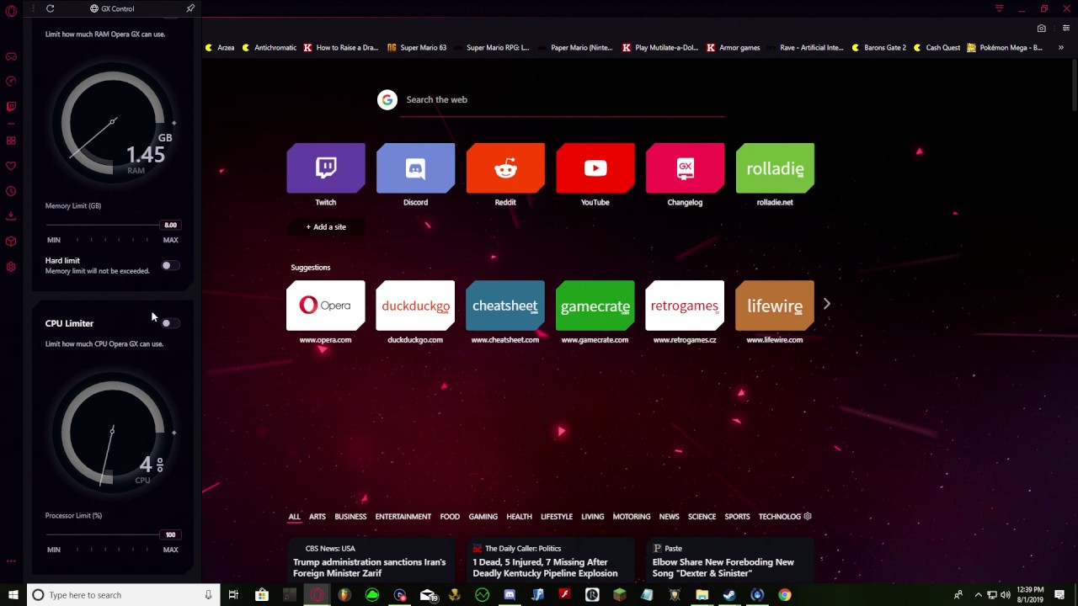Image resolution: width=1078 pixels, height=606 pixels.
Task: Open Easy Setup sliders icon
Action: click(1065, 28)
